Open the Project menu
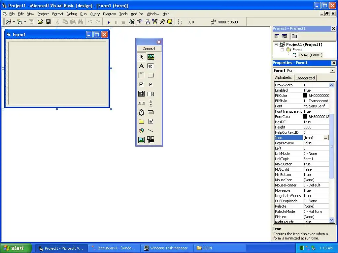338x253 pixels. [43, 14]
